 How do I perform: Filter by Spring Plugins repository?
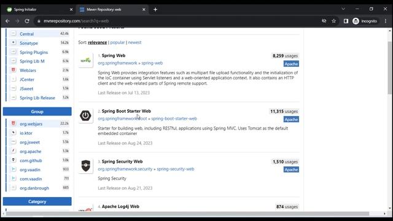34,52
